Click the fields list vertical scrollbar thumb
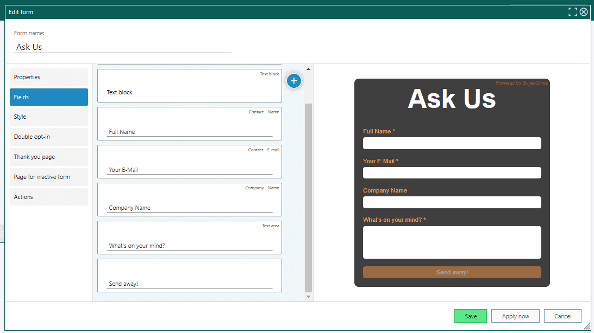The width and height of the screenshot is (594, 333). (x=308, y=197)
